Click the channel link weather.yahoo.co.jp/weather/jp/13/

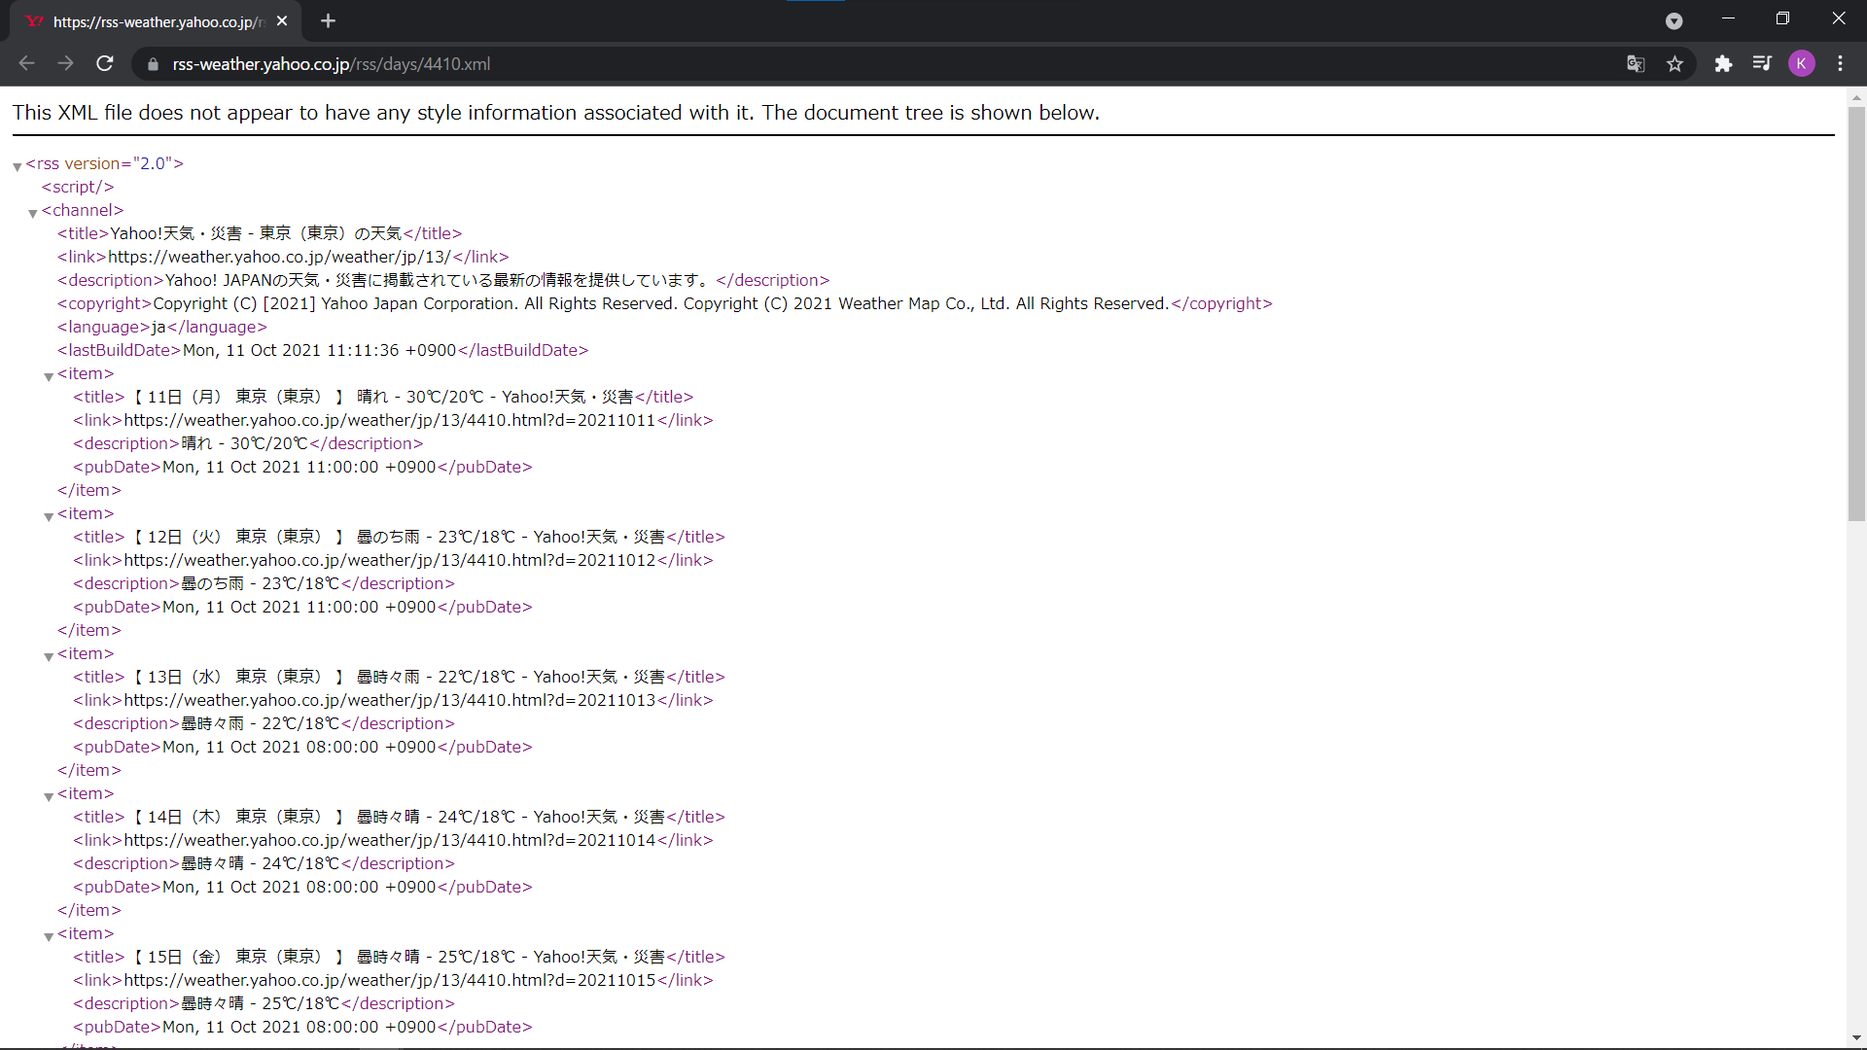click(x=279, y=257)
